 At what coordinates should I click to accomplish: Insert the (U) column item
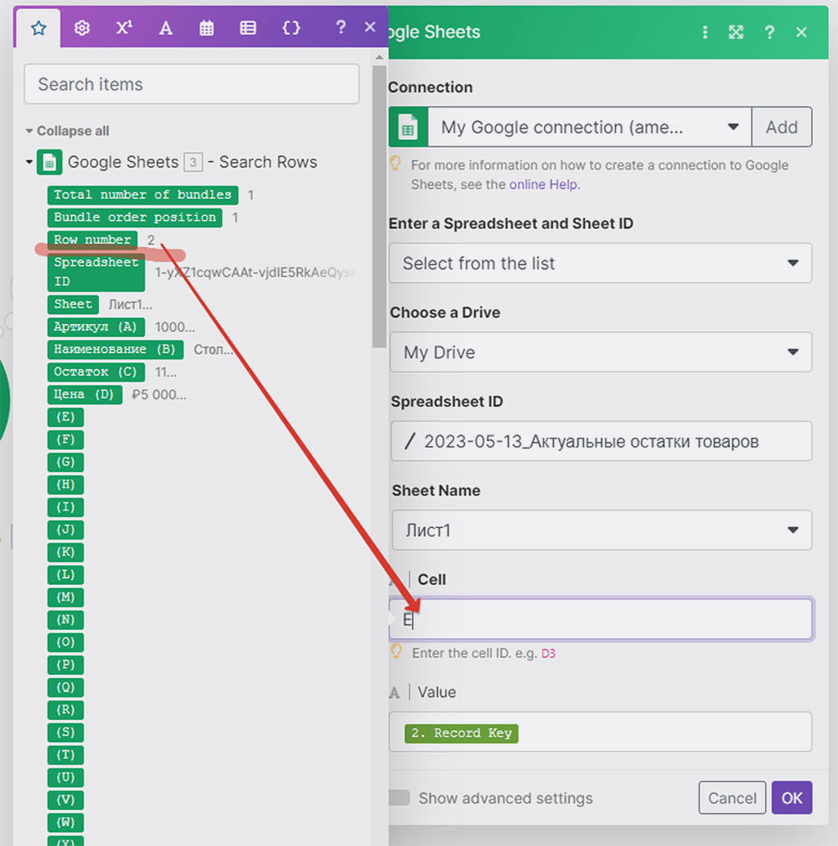[x=65, y=777]
